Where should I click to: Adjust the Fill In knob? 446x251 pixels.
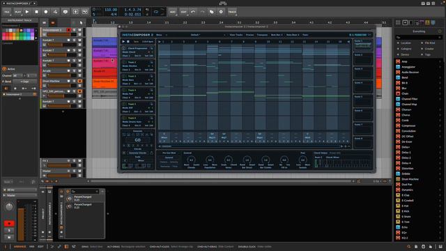pyautogui.click(x=284, y=160)
